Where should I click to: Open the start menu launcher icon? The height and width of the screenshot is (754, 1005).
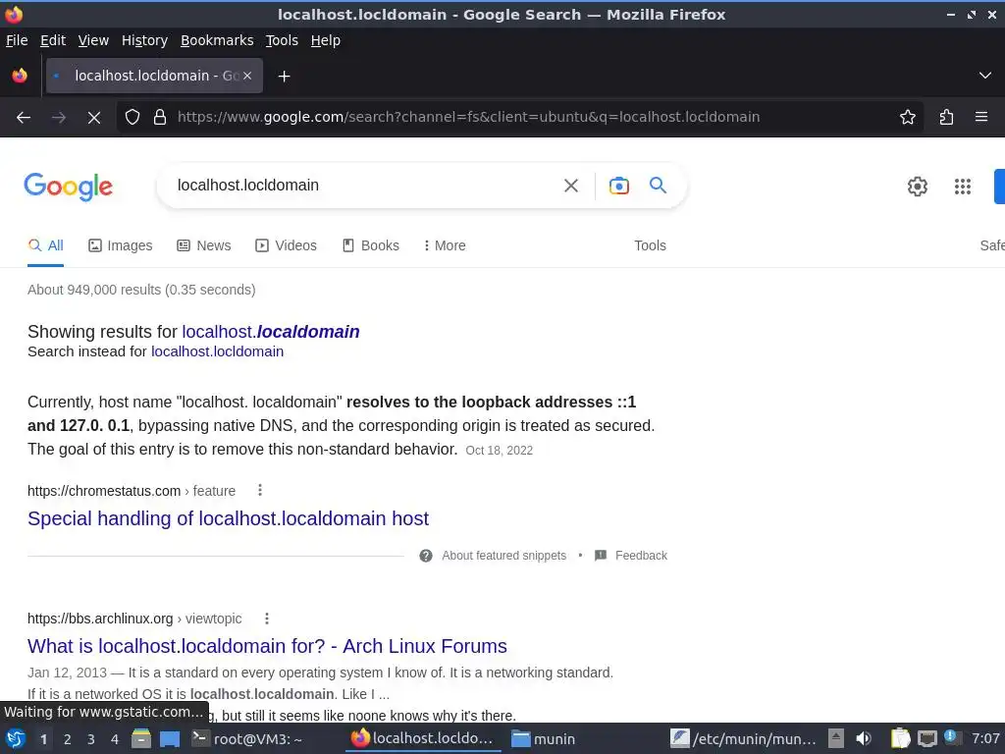(x=15, y=738)
